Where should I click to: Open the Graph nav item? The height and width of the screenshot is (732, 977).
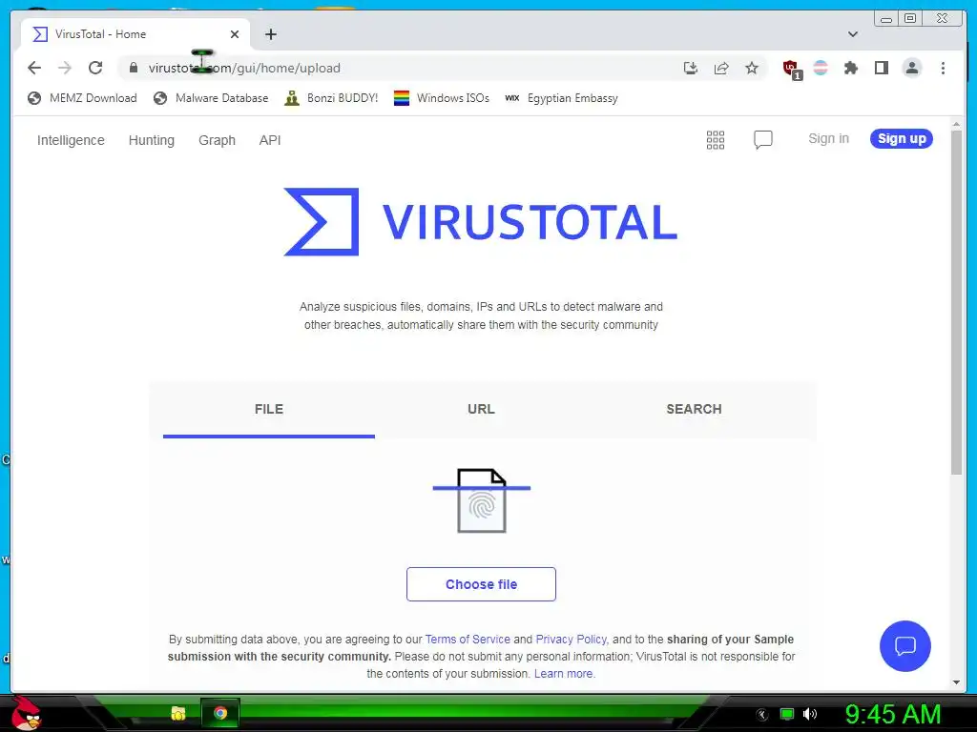click(x=217, y=140)
